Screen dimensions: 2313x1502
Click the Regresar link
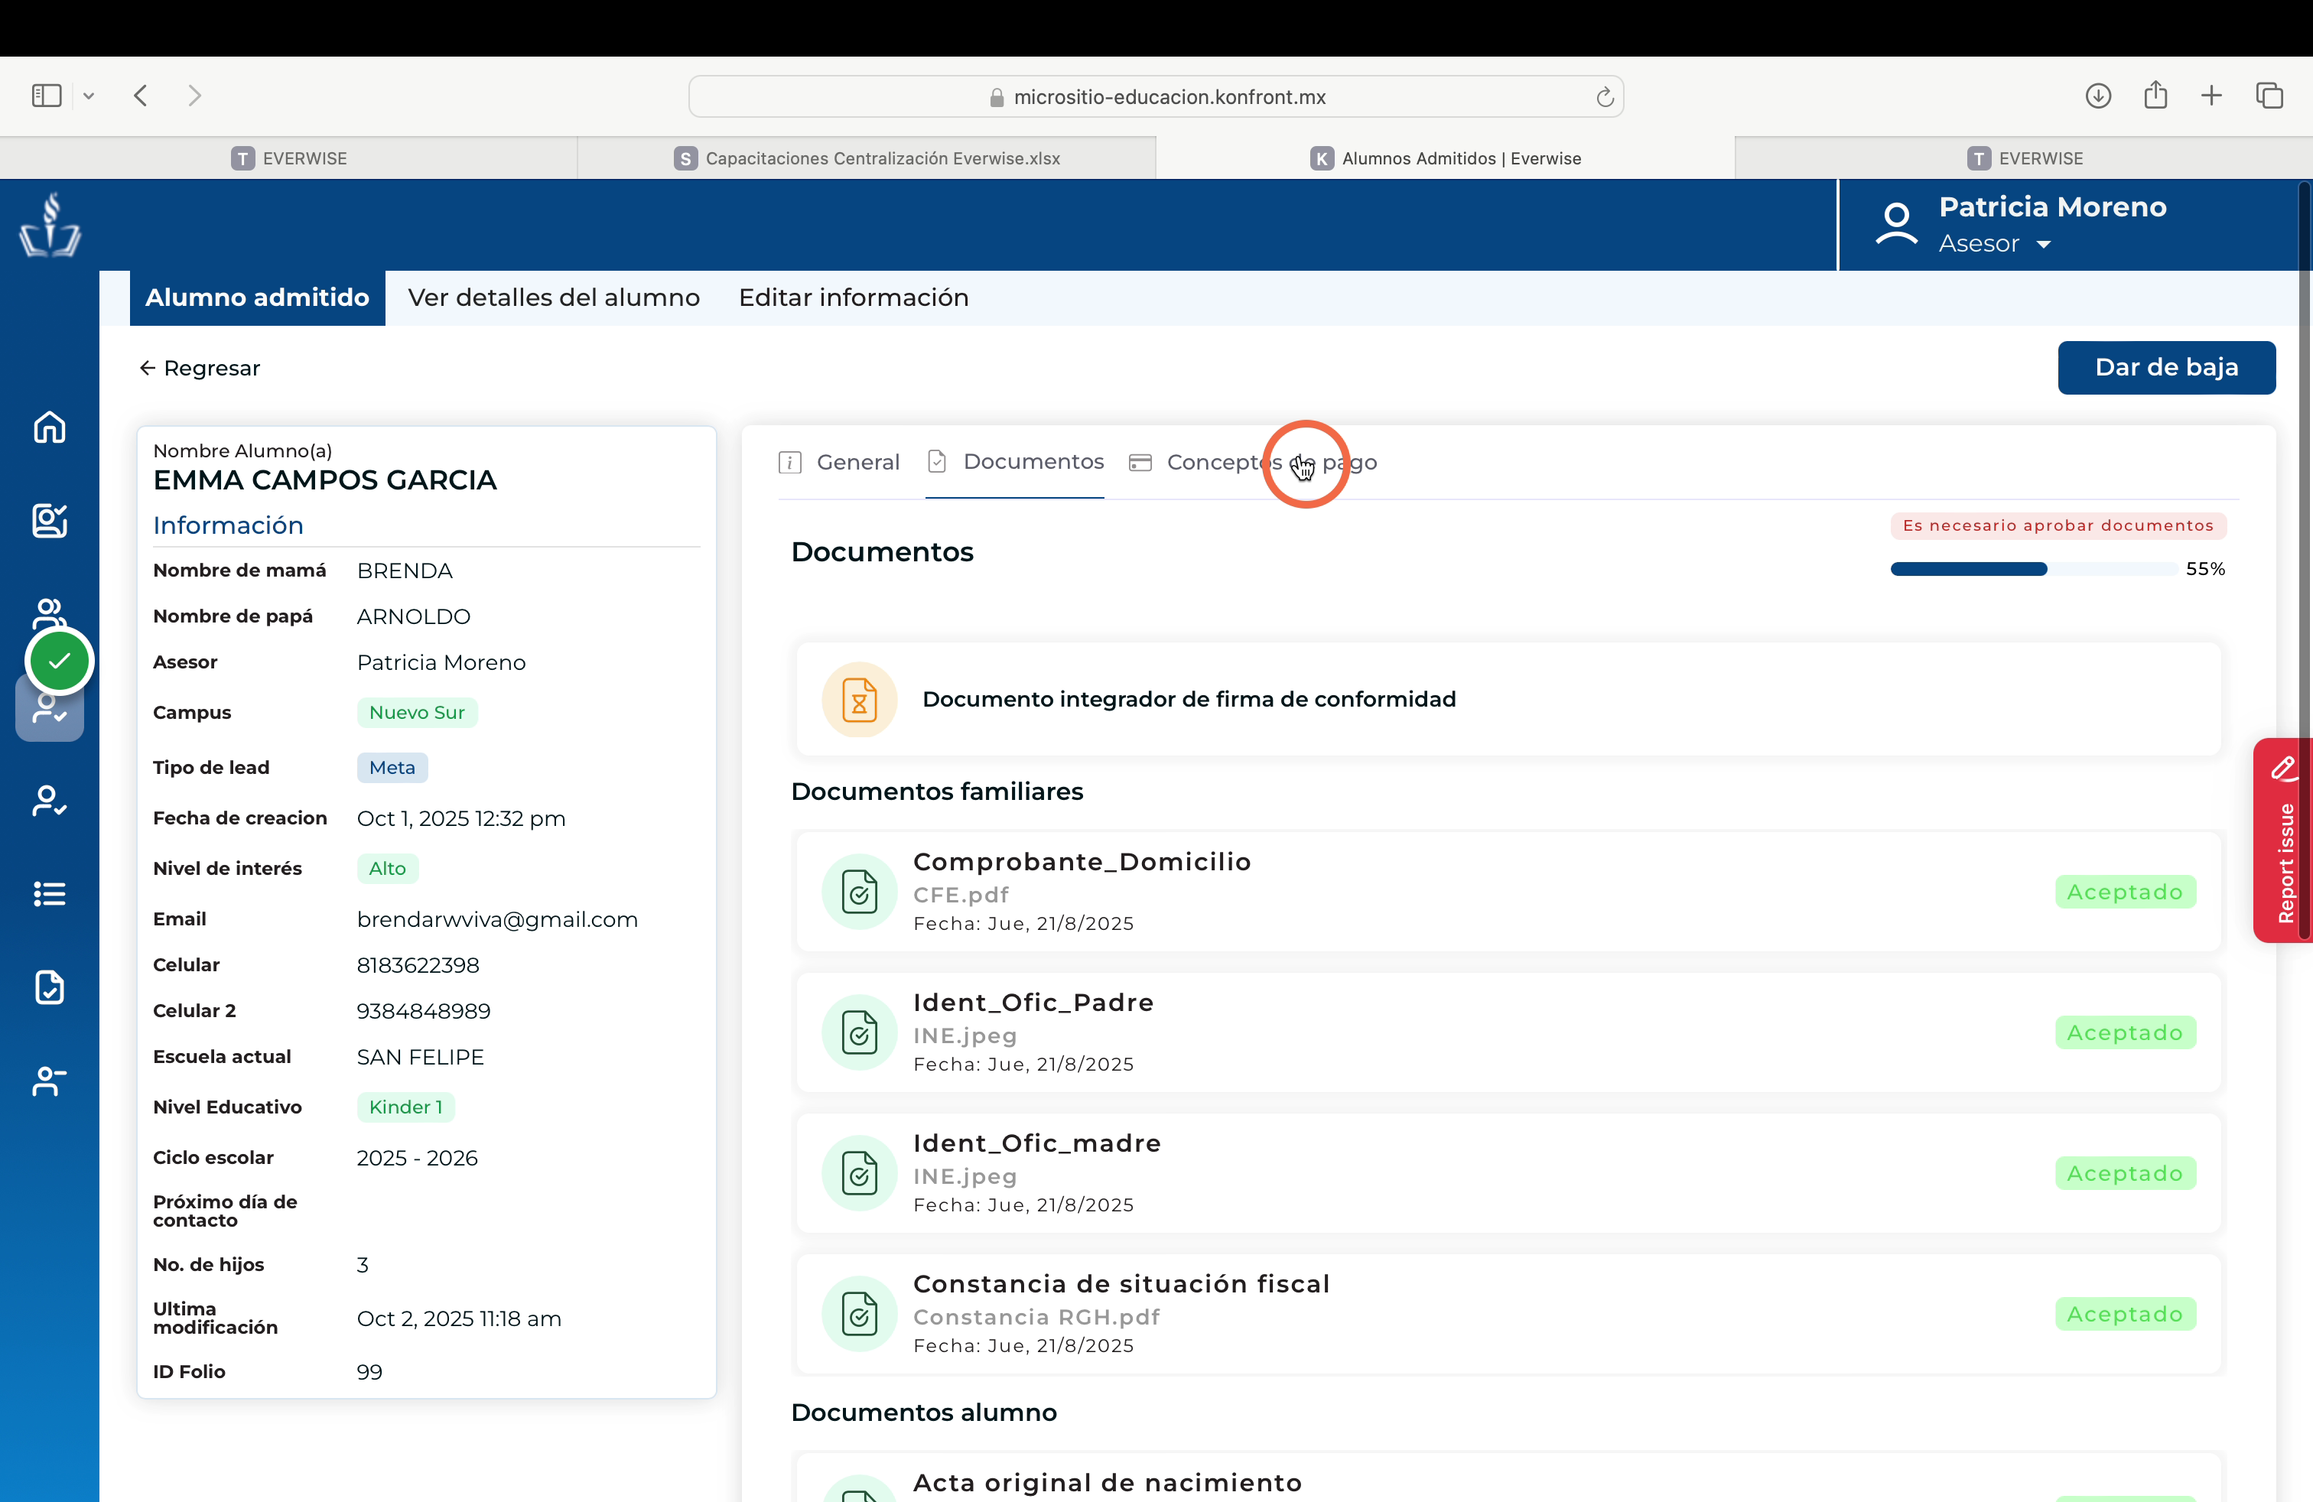199,367
